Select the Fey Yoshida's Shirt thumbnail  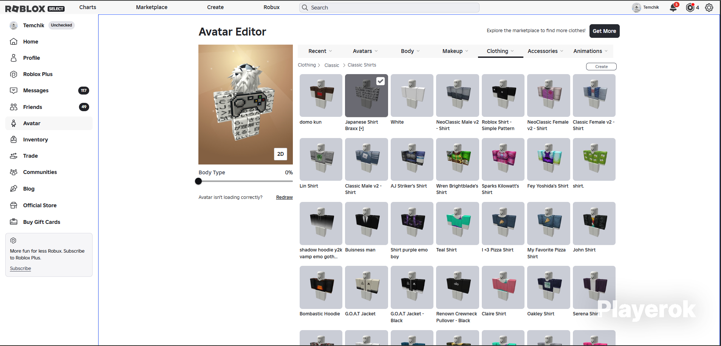(x=549, y=159)
